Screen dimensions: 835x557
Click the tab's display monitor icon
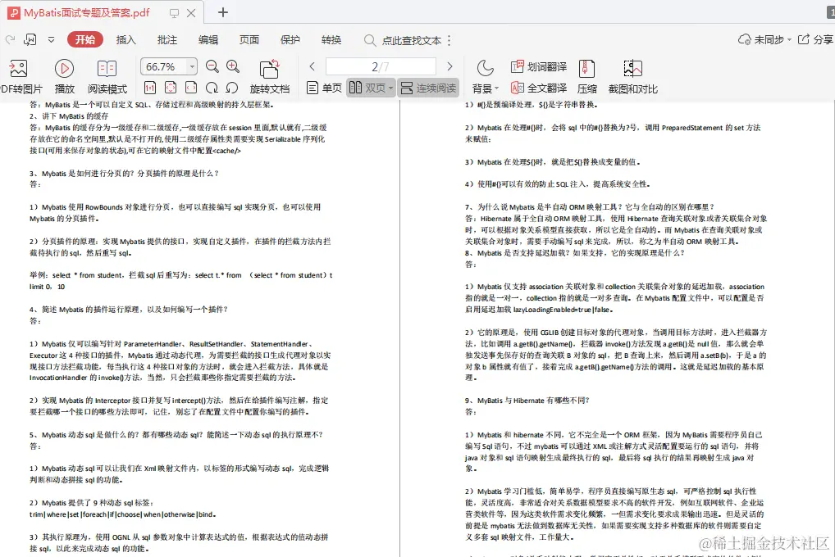(174, 13)
